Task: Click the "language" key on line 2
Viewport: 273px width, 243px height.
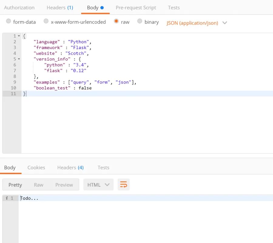Action: (47, 42)
